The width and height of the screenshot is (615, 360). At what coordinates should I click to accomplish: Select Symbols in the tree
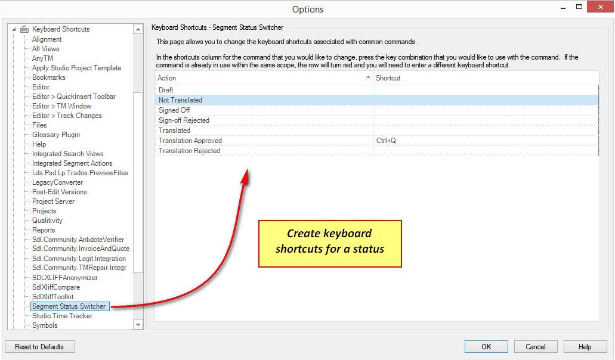[x=45, y=325]
